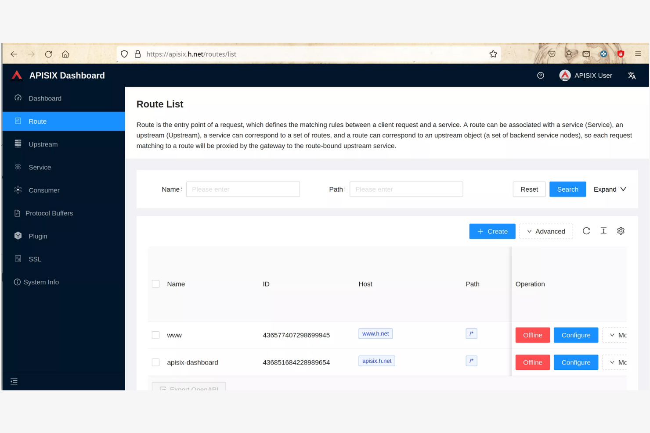The image size is (650, 433).
Task: Check the www route checkbox
Action: pyautogui.click(x=155, y=335)
